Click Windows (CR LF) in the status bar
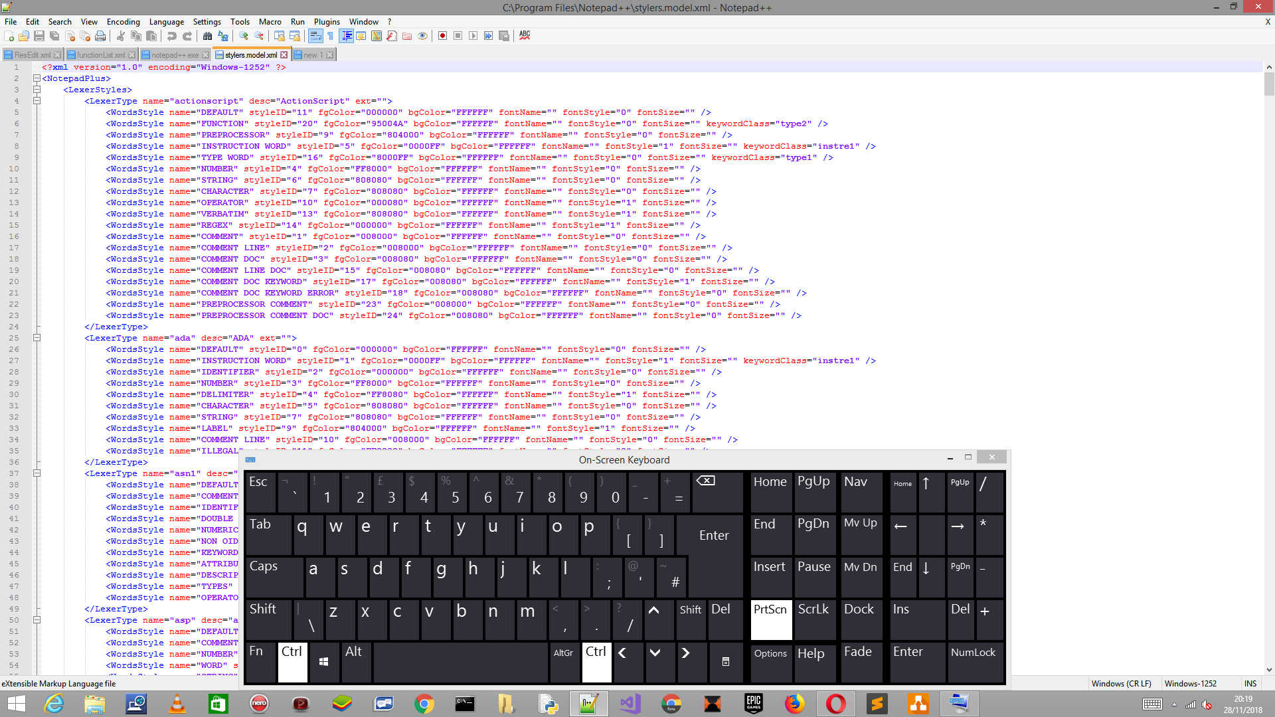This screenshot has width=1275, height=717. click(1121, 684)
